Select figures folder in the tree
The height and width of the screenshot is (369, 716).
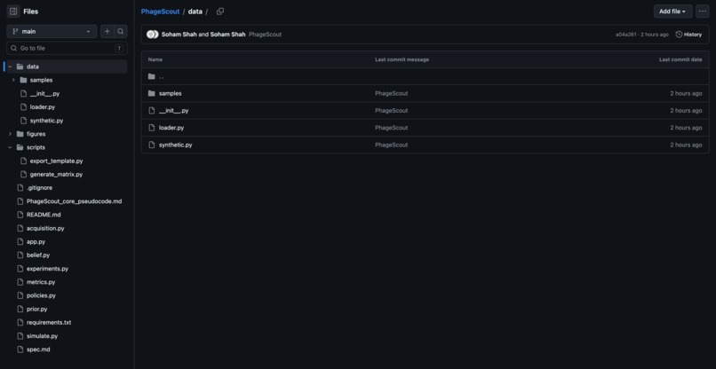36,134
